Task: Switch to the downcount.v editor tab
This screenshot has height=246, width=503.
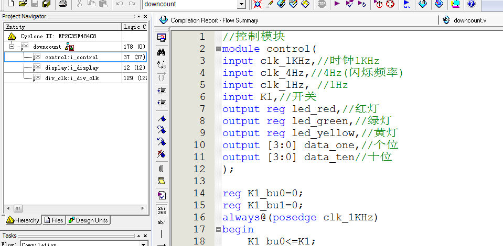Action: pos(465,20)
